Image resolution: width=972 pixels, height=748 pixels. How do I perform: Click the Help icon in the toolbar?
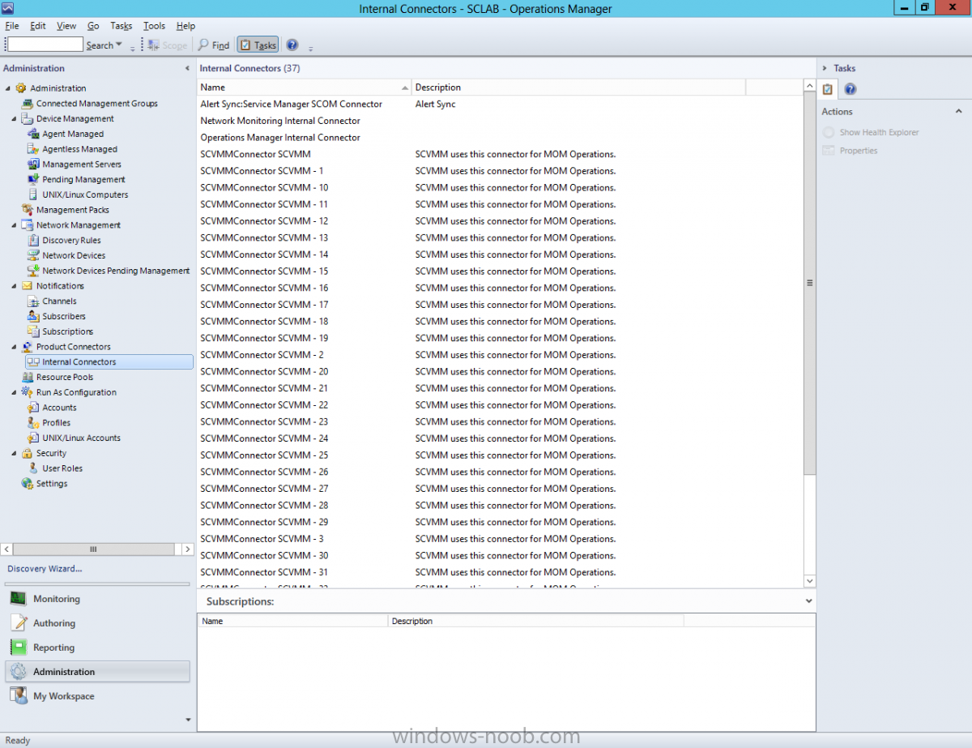(292, 45)
